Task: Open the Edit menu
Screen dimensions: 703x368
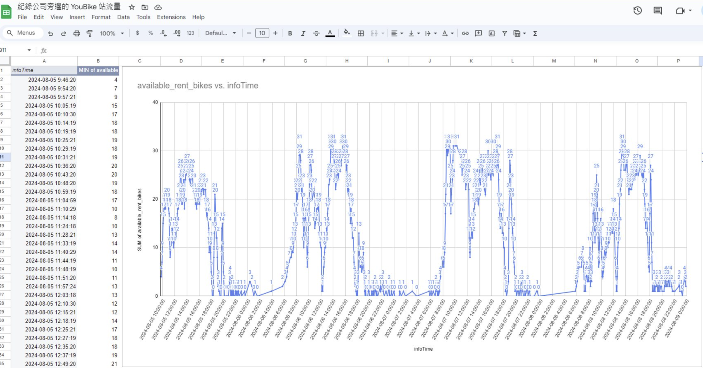Action: 38,17
